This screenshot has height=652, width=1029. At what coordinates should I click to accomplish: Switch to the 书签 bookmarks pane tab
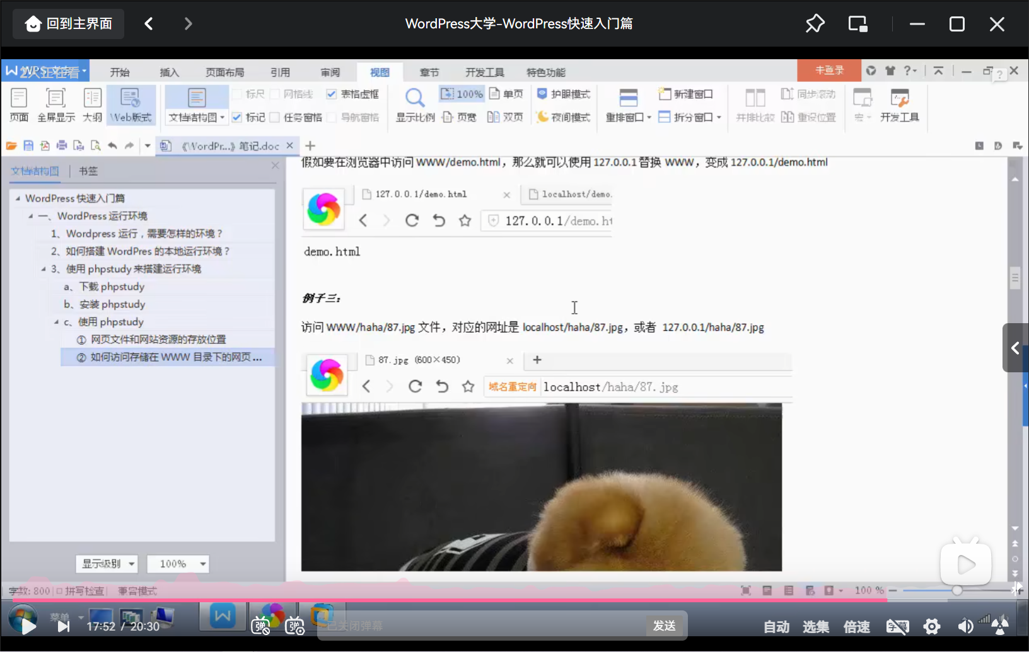[88, 171]
